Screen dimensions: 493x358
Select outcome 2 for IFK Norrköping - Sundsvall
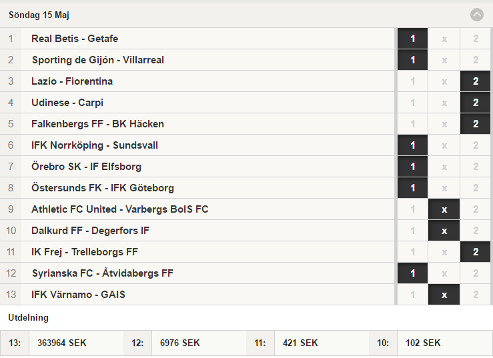click(x=476, y=145)
